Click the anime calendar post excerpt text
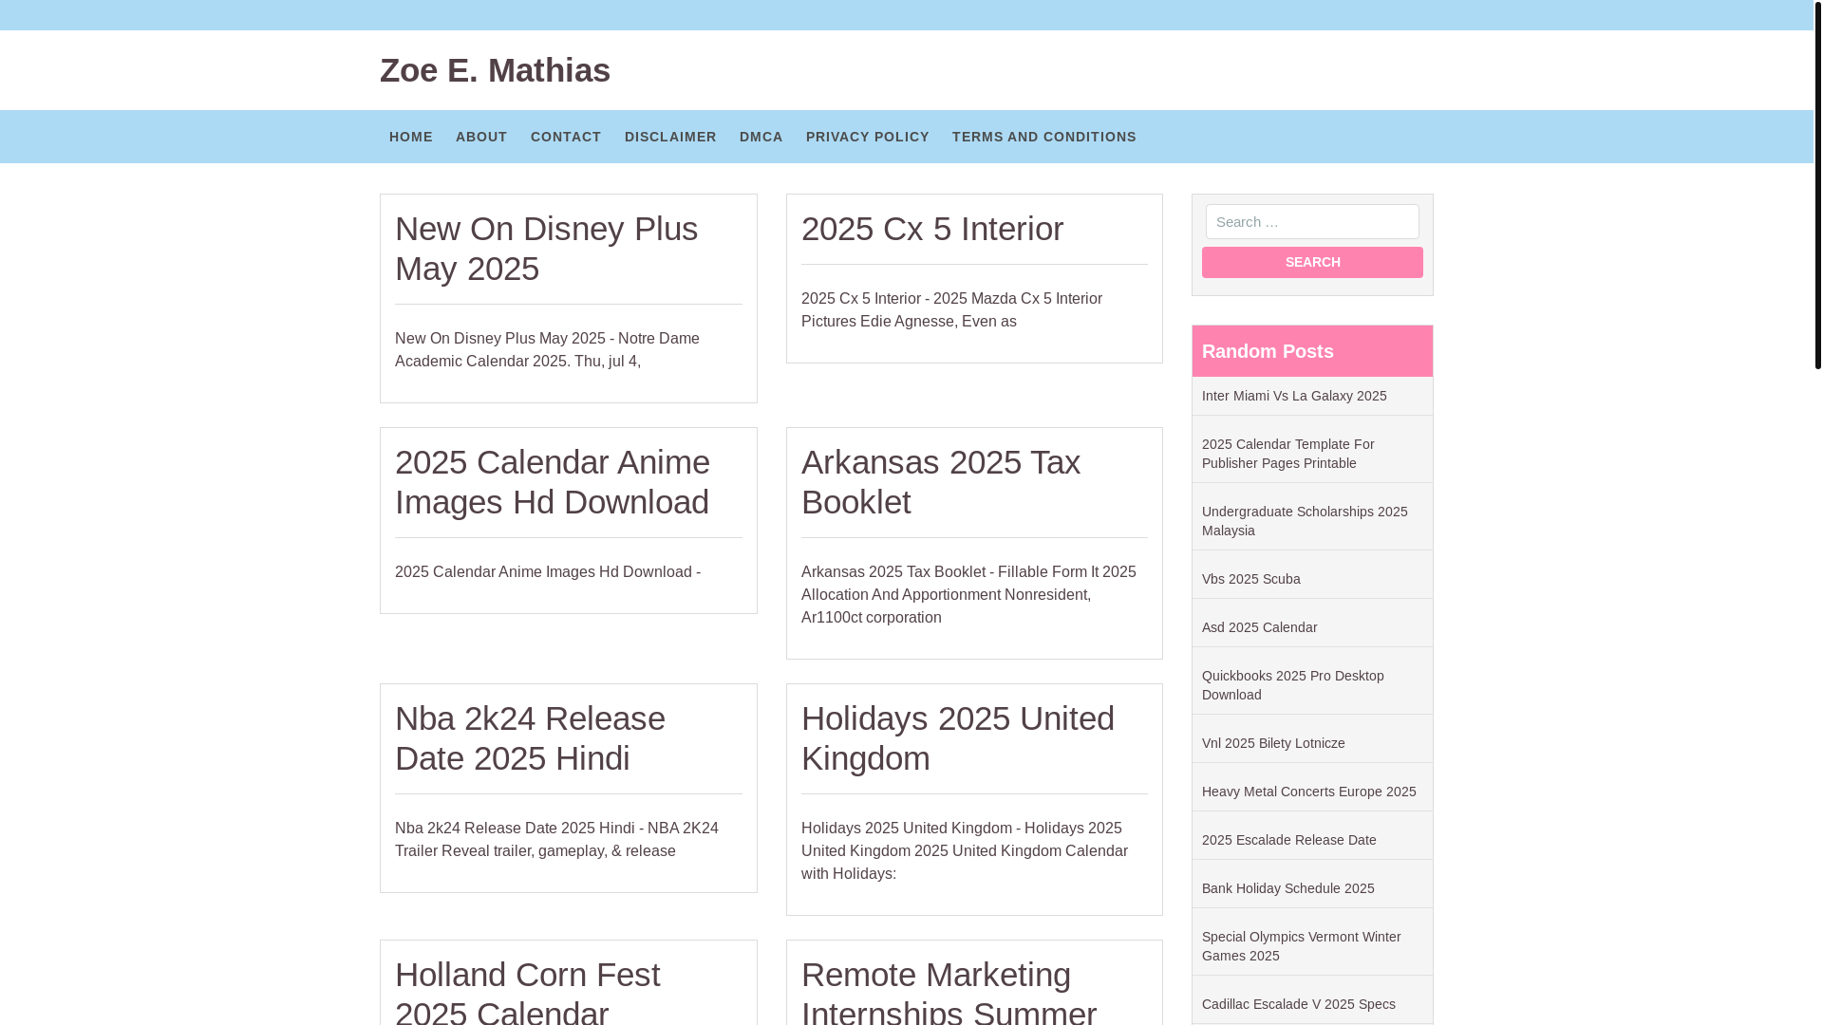 tap(548, 572)
